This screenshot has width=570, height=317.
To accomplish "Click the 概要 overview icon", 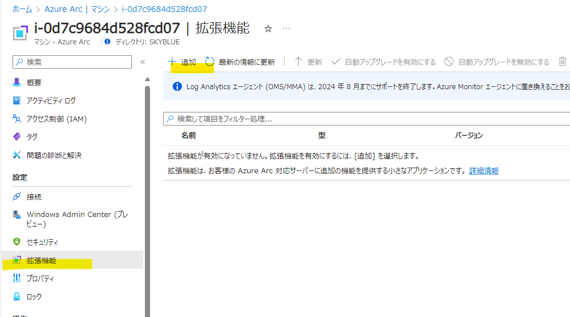I will click(16, 82).
